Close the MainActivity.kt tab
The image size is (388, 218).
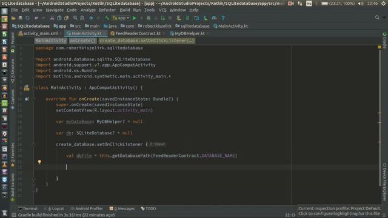pyautogui.click(x=105, y=33)
